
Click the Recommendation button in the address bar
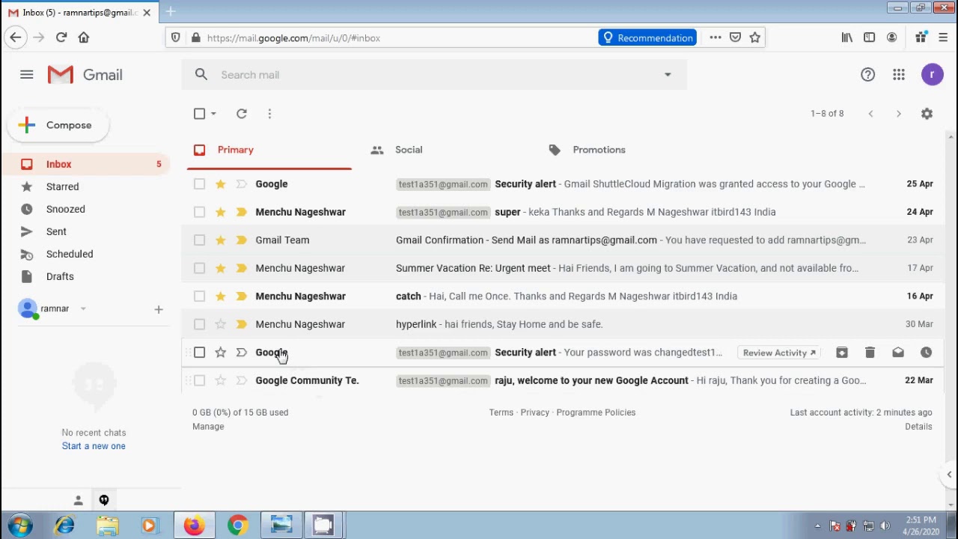pos(647,37)
